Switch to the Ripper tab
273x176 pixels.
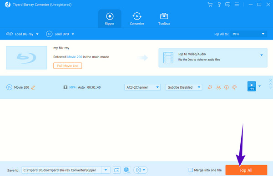point(110,19)
